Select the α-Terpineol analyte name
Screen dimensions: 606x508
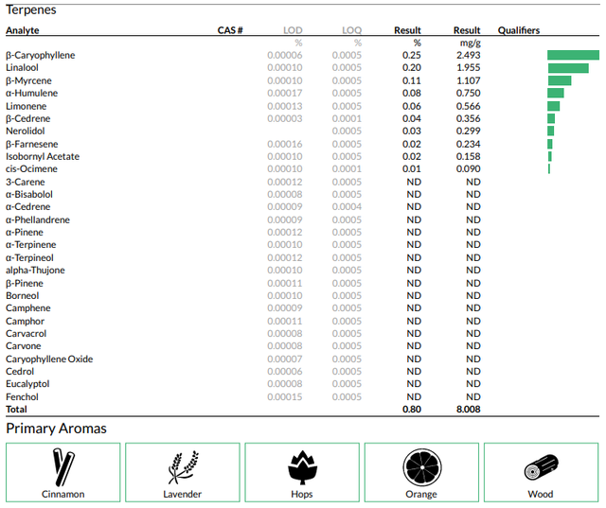(x=29, y=257)
